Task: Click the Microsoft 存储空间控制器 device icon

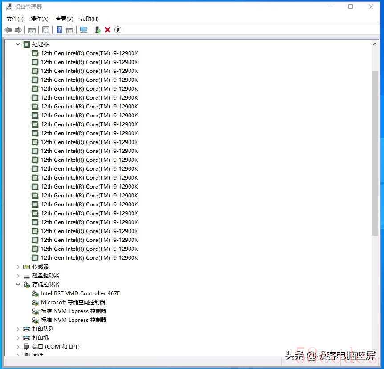Action: [35, 302]
